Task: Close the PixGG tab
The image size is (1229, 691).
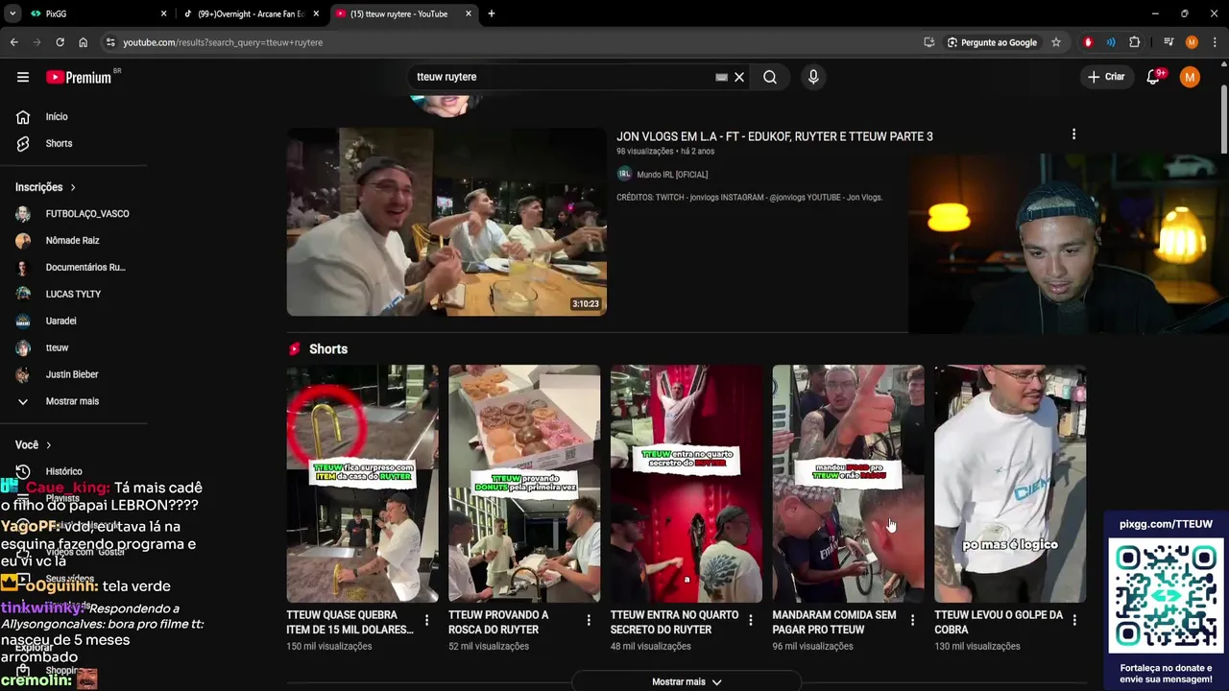Action: [x=163, y=13]
